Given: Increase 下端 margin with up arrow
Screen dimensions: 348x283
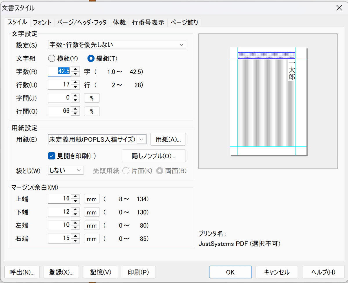Looking at the screenshot, I should (x=75, y=210).
